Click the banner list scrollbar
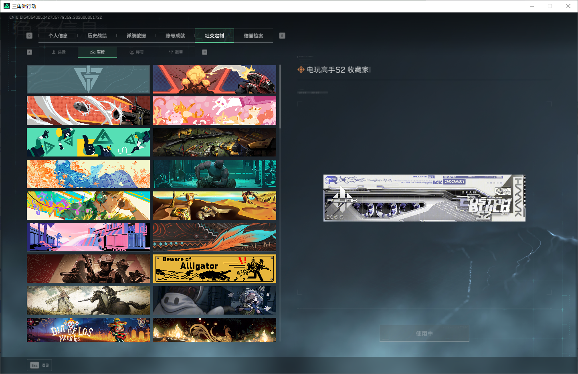 point(280,97)
